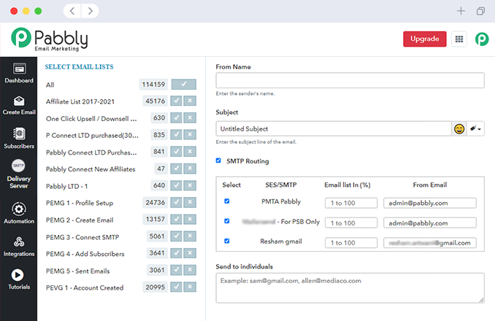Viewport: 495px width, 321px height.
Task: Exclude PEMG 4 - Add Subscribers list
Action: click(190, 253)
